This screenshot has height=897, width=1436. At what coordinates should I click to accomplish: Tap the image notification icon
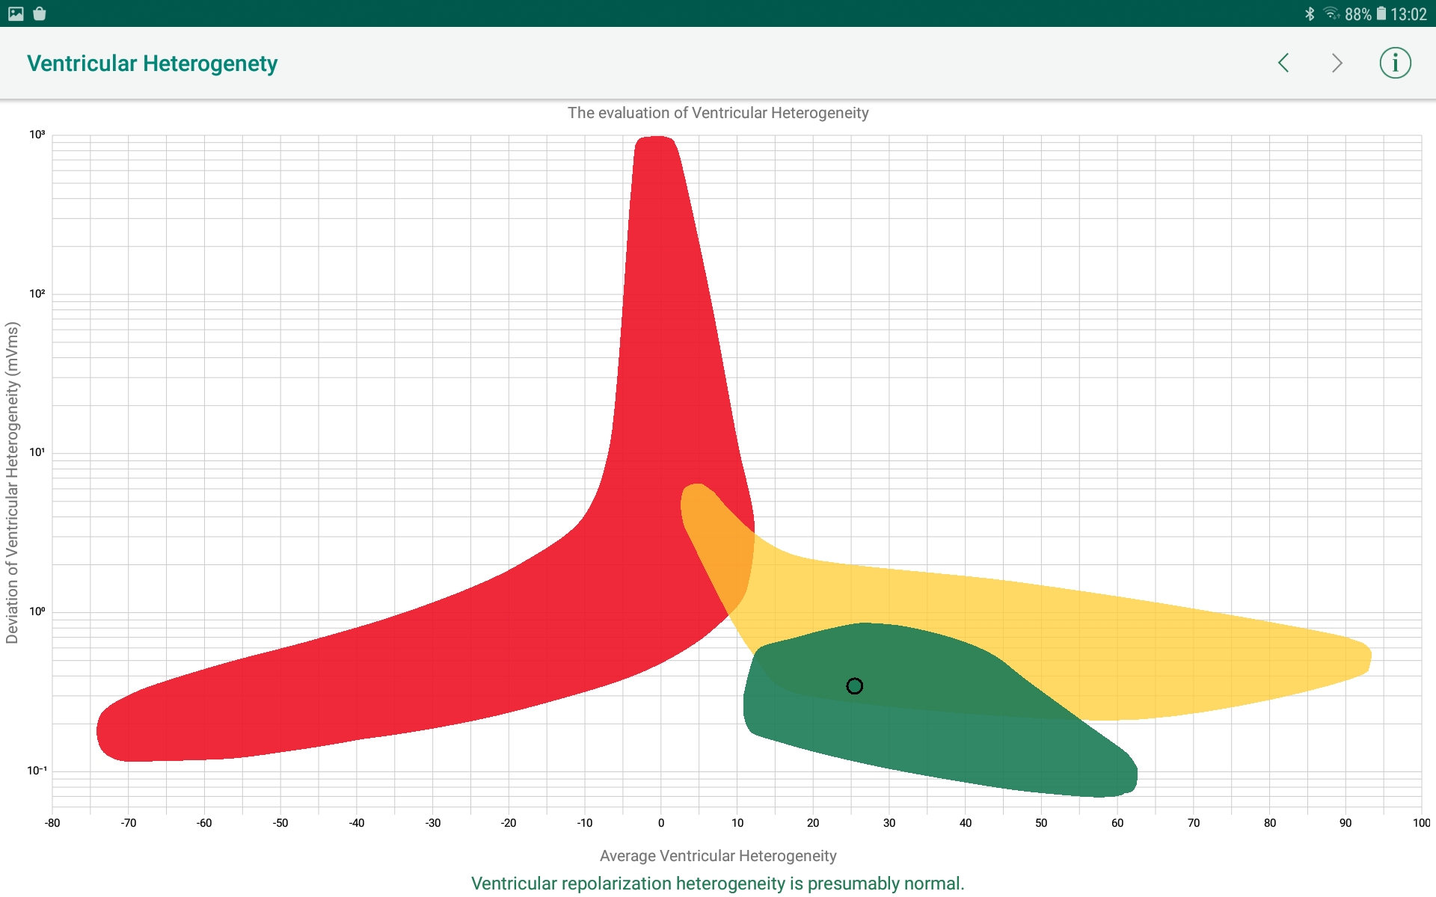pyautogui.click(x=16, y=13)
